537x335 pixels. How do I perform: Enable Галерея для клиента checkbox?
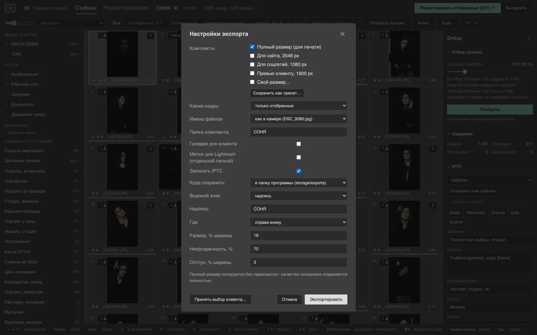299,144
